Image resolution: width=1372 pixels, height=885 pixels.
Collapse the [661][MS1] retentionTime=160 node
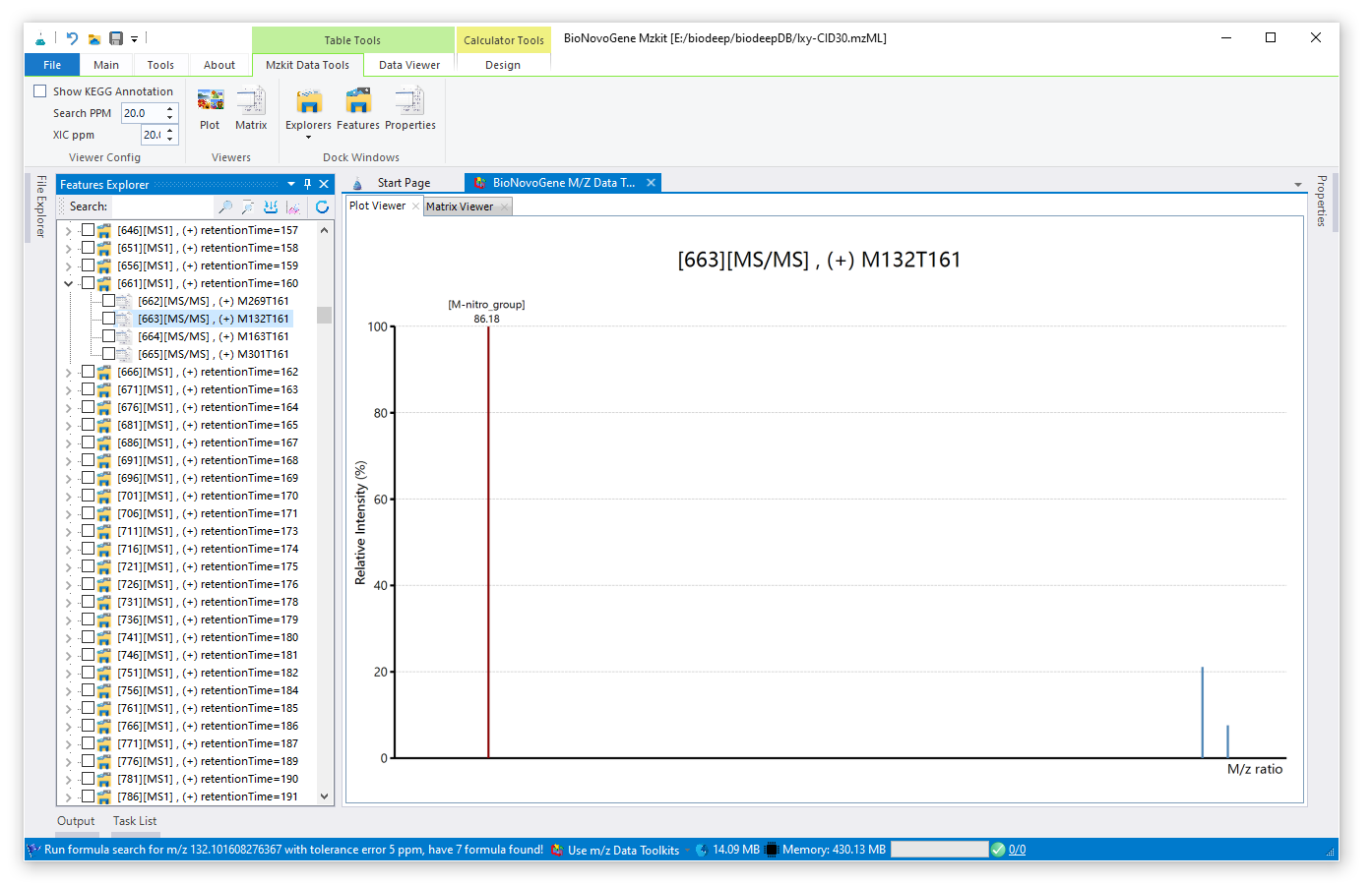(68, 283)
